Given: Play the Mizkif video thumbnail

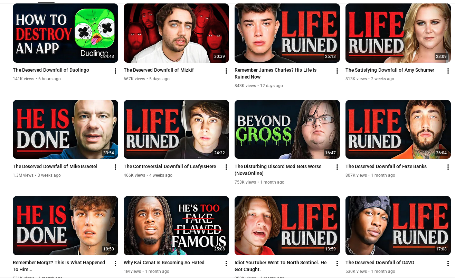Looking at the screenshot, I should tap(176, 33).
